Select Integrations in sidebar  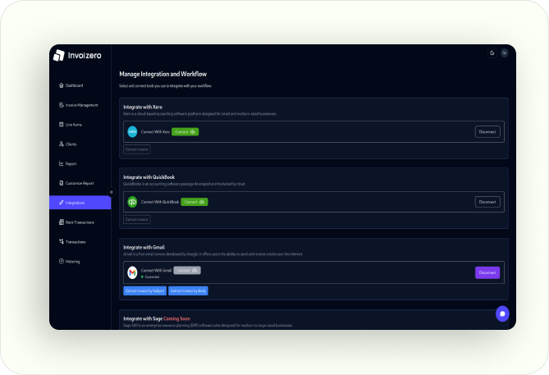80,203
